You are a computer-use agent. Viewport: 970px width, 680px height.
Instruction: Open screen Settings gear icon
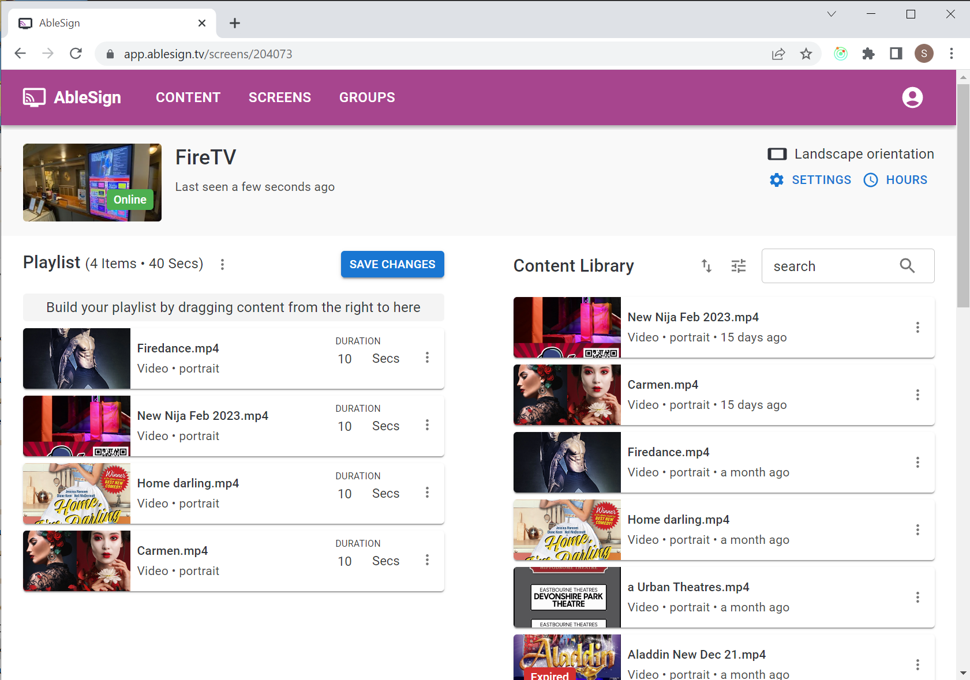pos(777,180)
